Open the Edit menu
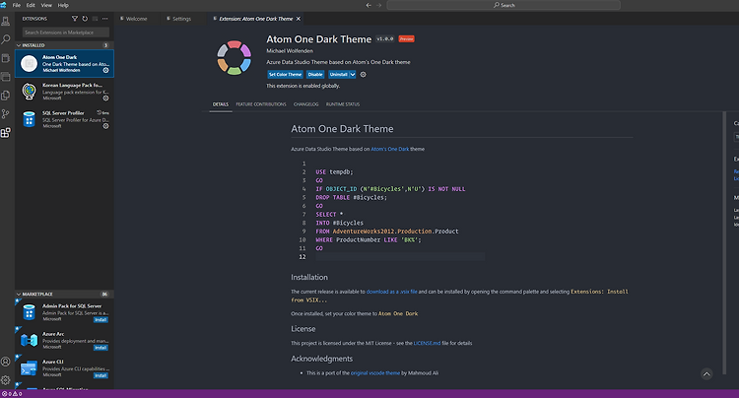The width and height of the screenshot is (739, 398). [x=31, y=5]
